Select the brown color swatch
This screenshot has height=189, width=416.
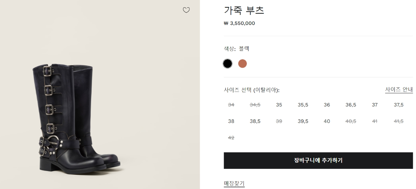pyautogui.click(x=242, y=63)
